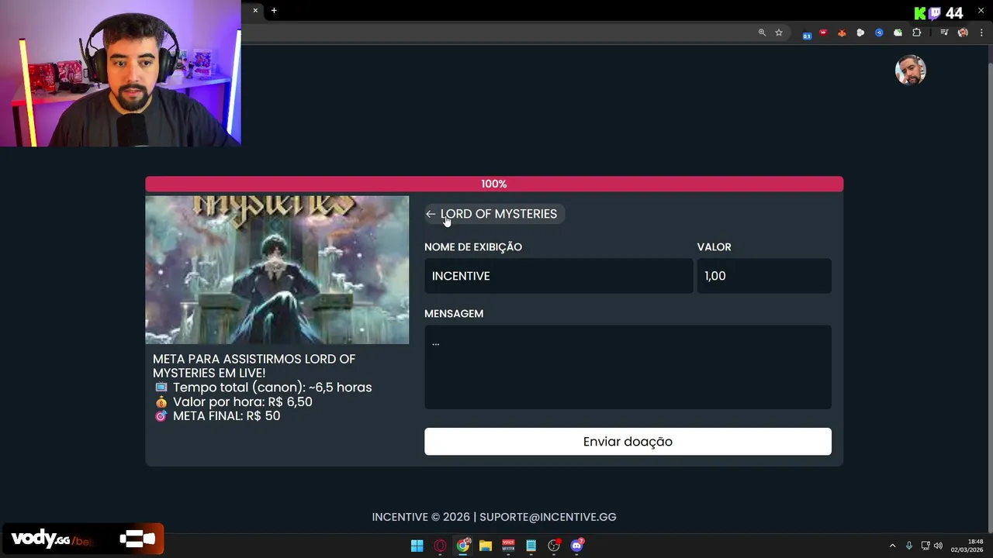The width and height of the screenshot is (993, 558).
Task: Open the clock showing 18:48
Action: 967,546
